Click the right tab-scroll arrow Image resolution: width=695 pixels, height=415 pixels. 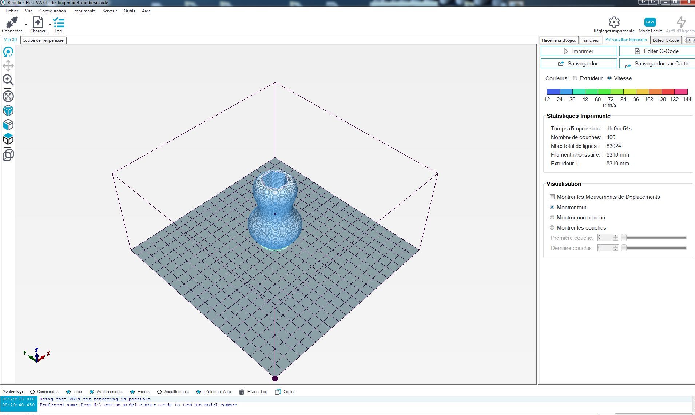[693, 40]
